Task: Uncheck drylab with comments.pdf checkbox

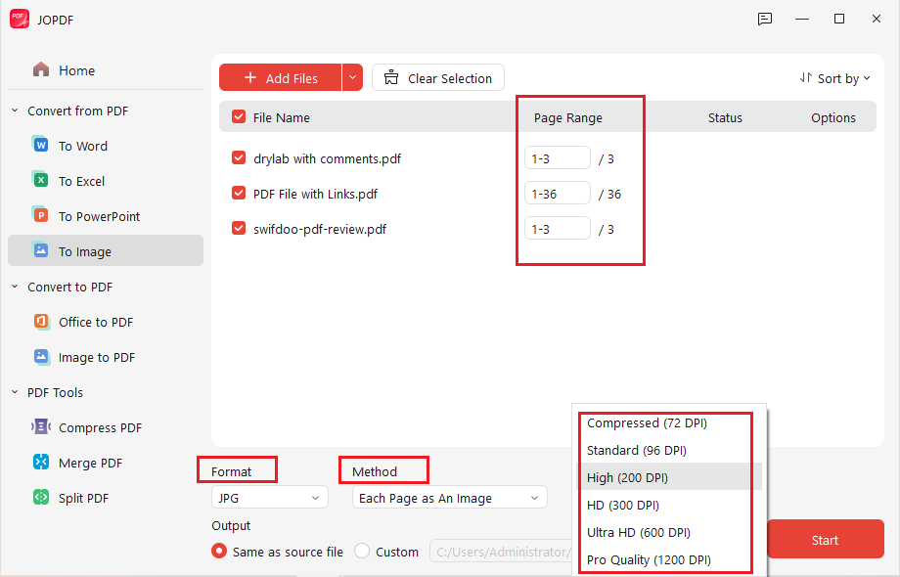Action: point(239,157)
